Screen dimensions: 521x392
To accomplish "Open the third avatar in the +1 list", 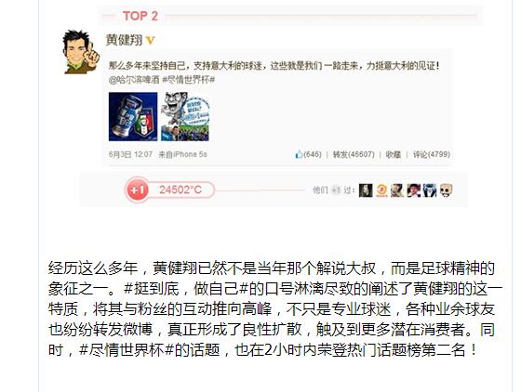I will click(x=397, y=190).
